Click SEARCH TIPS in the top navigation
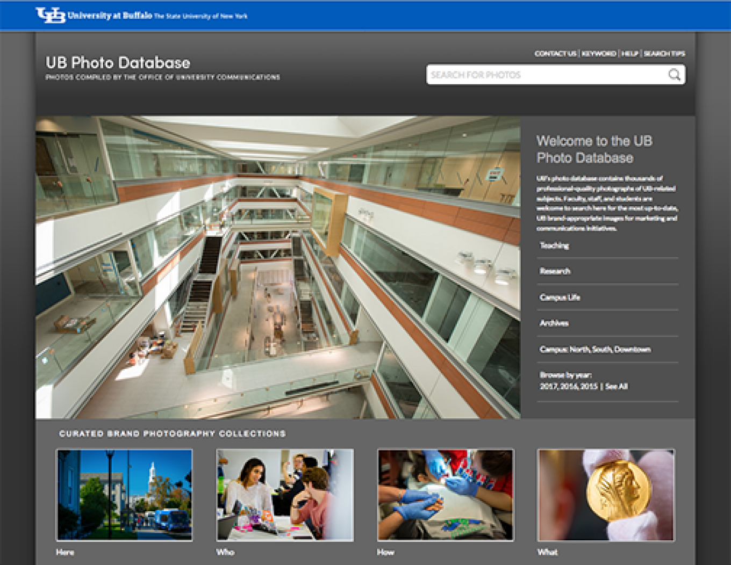The image size is (731, 565). 665,54
